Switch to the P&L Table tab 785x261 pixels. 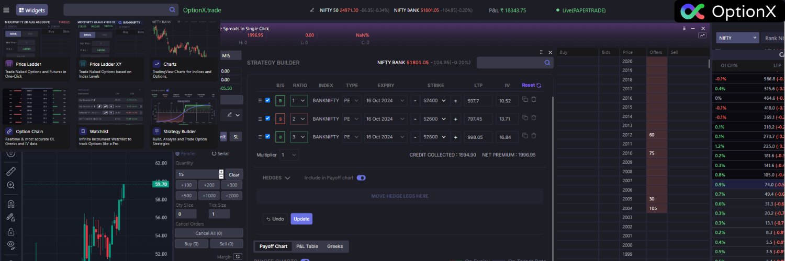click(x=307, y=246)
